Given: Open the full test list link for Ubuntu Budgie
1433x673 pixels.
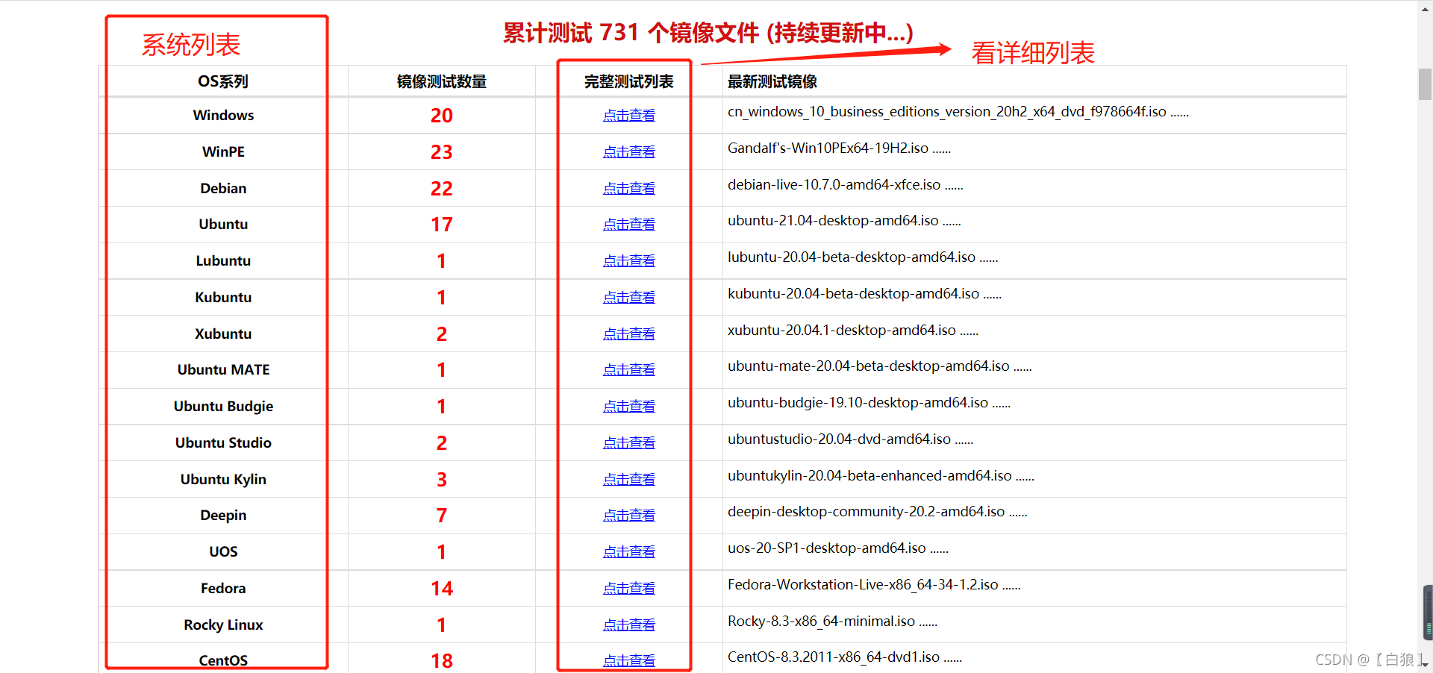Looking at the screenshot, I should [x=628, y=406].
